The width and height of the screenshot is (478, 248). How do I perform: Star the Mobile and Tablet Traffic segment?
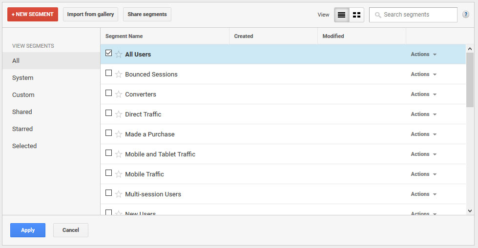(119, 154)
